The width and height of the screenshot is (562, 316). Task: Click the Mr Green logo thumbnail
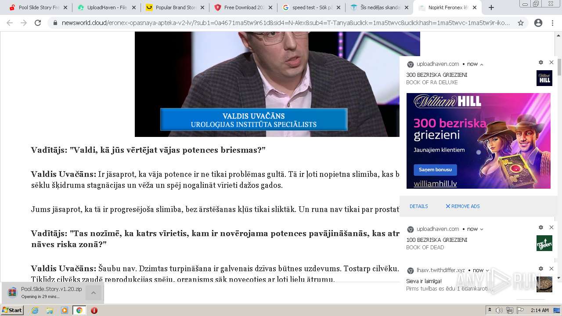click(544, 243)
